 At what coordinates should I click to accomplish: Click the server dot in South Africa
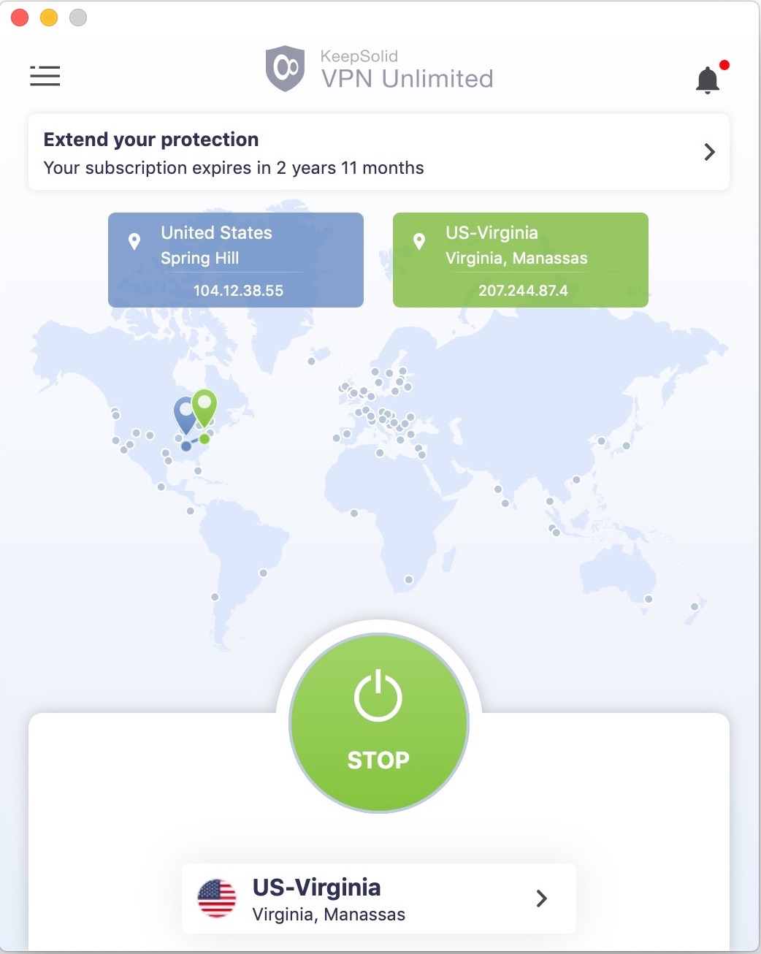[x=408, y=580]
